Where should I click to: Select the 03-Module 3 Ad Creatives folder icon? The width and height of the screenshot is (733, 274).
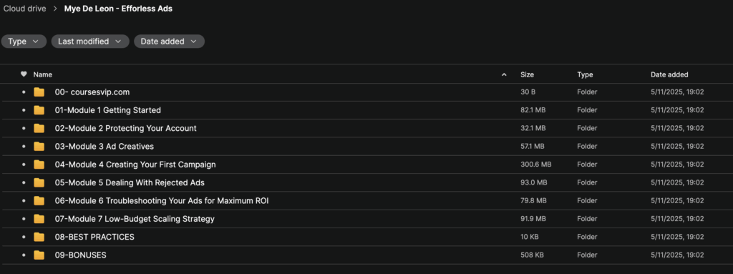[39, 147]
